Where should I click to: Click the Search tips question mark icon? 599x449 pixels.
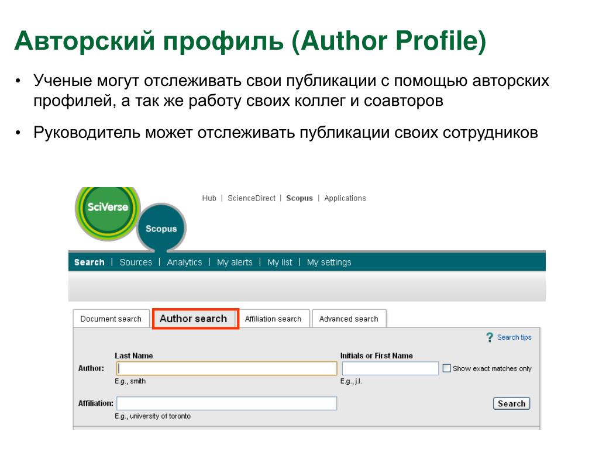[x=490, y=337]
